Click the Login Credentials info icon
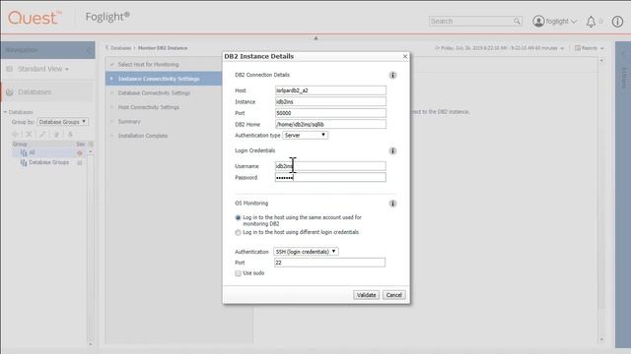This screenshot has height=354, width=631. pos(392,150)
